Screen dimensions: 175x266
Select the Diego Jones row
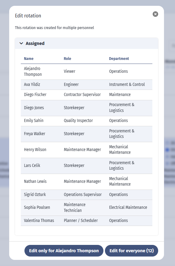click(x=87, y=108)
